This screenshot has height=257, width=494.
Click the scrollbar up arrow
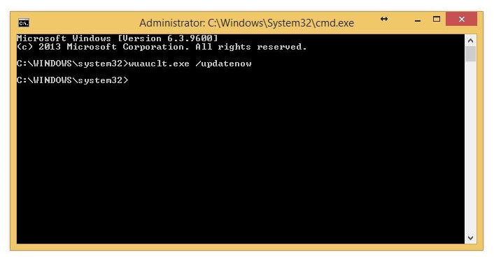click(470, 41)
